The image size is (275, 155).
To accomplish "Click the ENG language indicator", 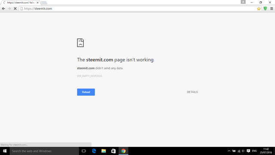I will click(x=254, y=151).
